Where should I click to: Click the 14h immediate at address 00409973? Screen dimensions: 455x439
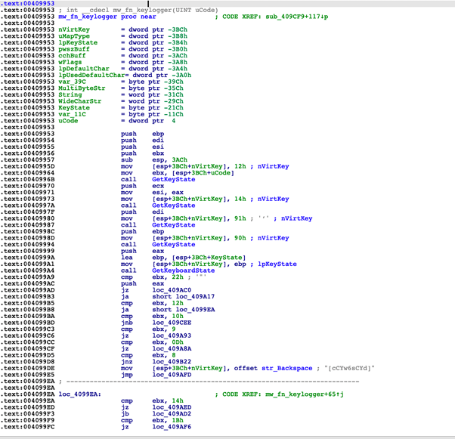pyautogui.click(x=240, y=199)
